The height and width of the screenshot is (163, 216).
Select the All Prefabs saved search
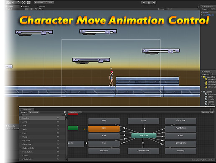210,85
